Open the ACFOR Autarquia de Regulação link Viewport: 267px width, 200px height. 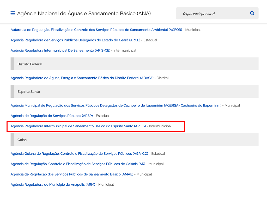tap(96, 30)
